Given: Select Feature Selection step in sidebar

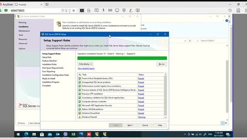Looking at the screenshot, I should click(49, 61).
